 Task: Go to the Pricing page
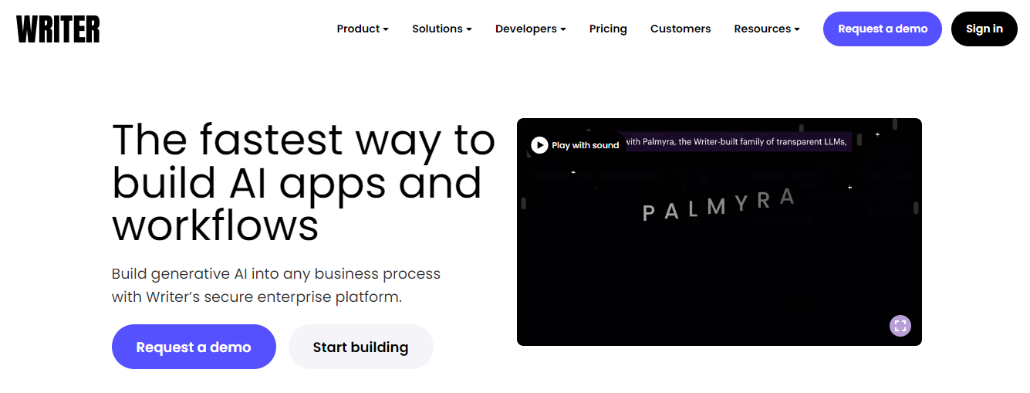pos(608,29)
